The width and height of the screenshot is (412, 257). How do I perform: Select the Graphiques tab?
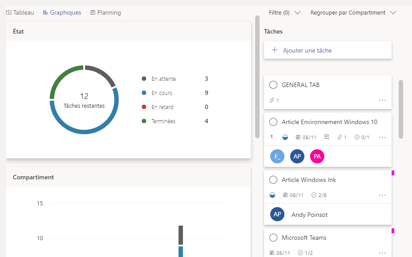pos(62,12)
